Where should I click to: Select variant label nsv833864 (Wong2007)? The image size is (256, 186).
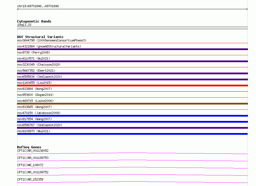[x=35, y=89]
